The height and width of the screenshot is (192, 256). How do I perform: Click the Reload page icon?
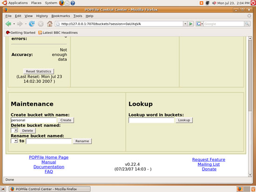coord(32,24)
